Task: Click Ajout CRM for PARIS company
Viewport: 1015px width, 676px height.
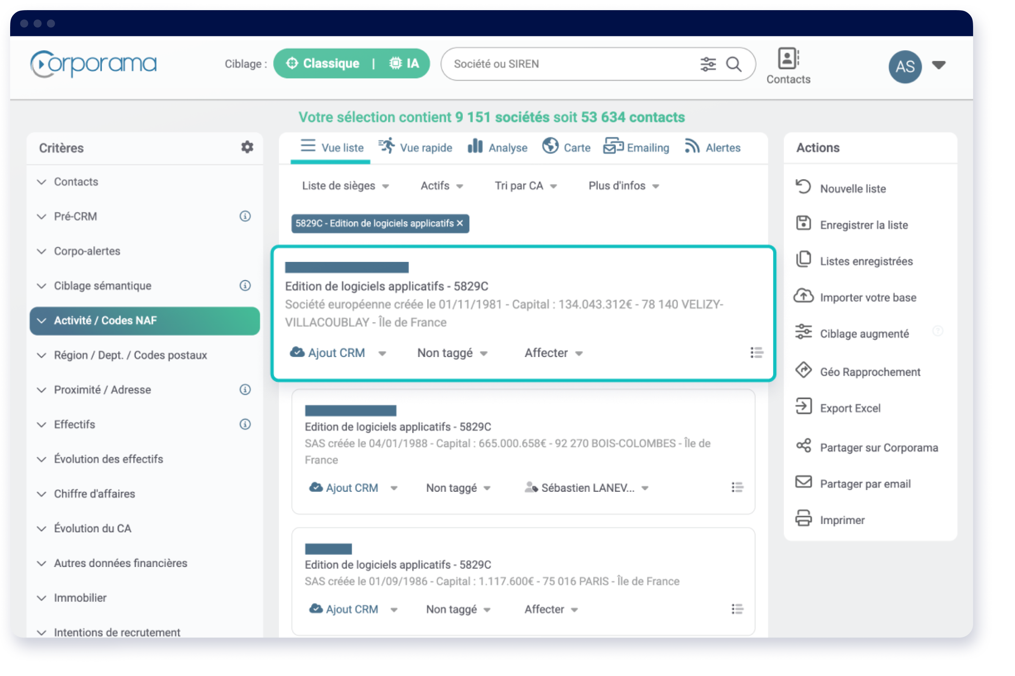Action: 344,609
